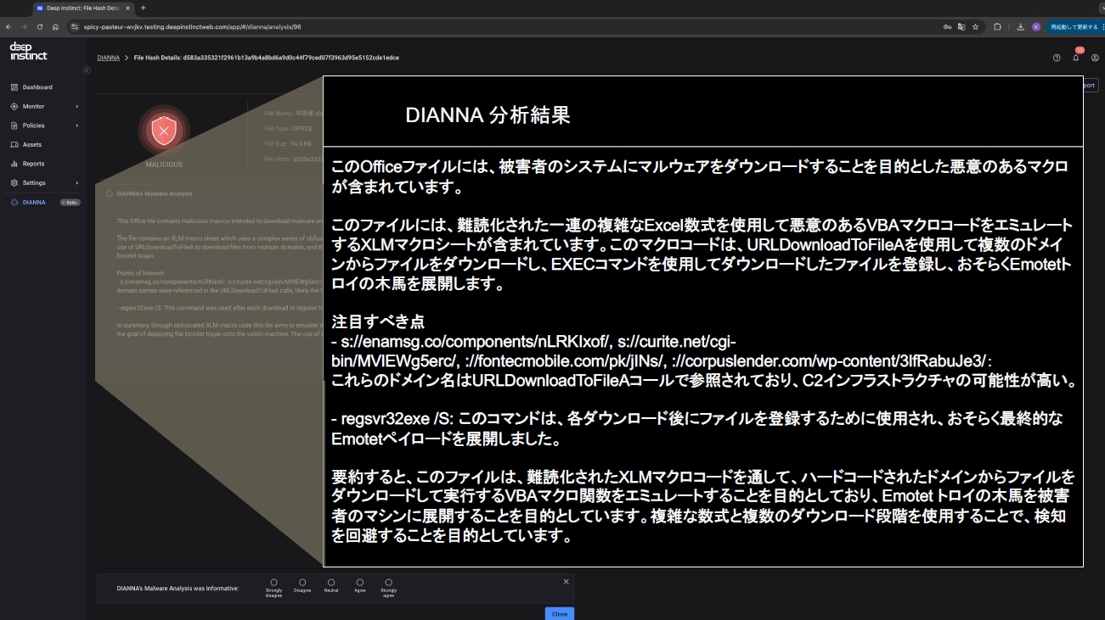The image size is (1105, 620).
Task: Click the Reports bar chart icon
Action: (x=14, y=164)
